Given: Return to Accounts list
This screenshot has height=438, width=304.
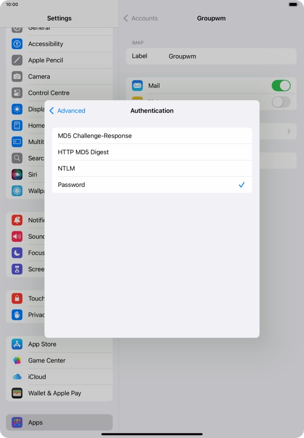Looking at the screenshot, I should [x=141, y=18].
